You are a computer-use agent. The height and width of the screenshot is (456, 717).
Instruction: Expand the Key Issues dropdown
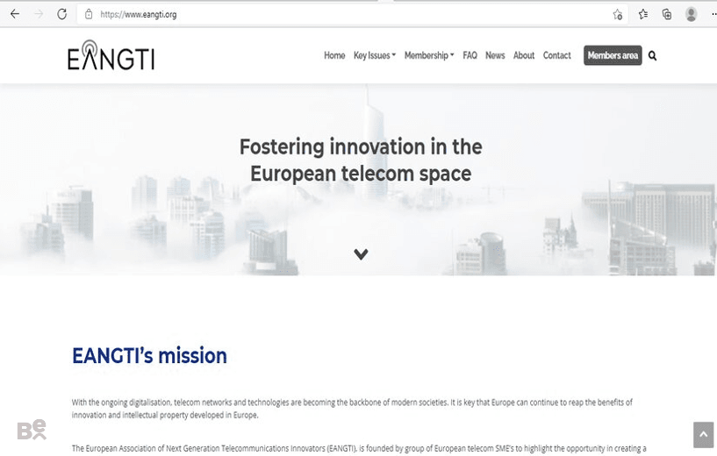coord(375,55)
